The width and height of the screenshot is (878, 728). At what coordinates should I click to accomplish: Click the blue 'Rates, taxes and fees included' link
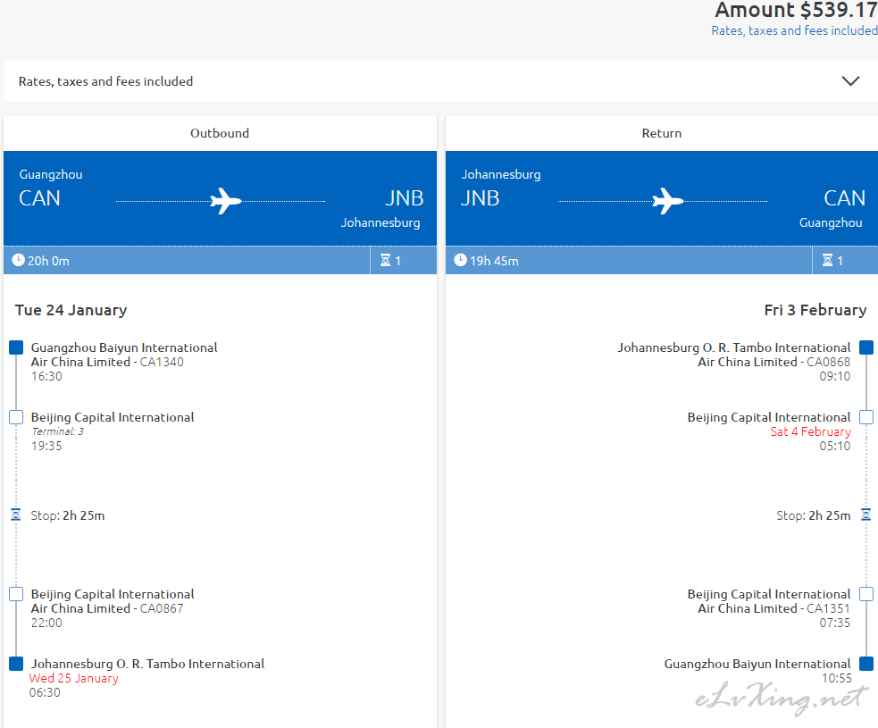point(794,30)
